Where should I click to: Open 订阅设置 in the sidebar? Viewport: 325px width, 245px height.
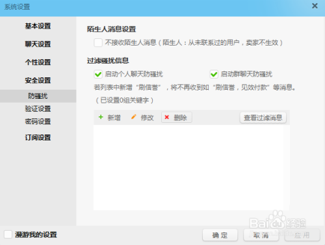click(38, 138)
